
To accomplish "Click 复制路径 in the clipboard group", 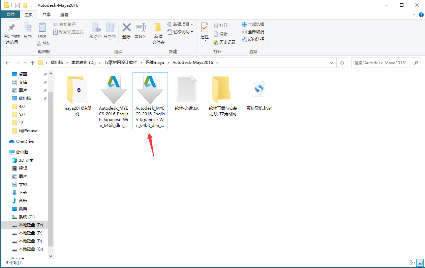I will coord(64,25).
